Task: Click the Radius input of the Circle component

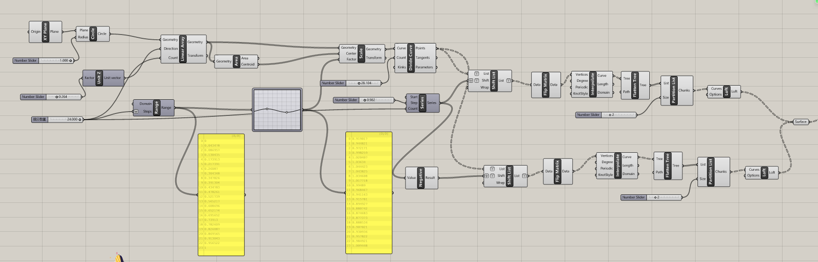Action: click(83, 37)
